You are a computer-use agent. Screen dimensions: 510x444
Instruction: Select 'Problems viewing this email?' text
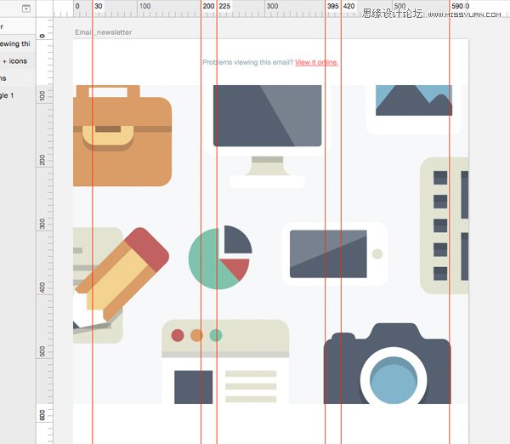click(248, 62)
